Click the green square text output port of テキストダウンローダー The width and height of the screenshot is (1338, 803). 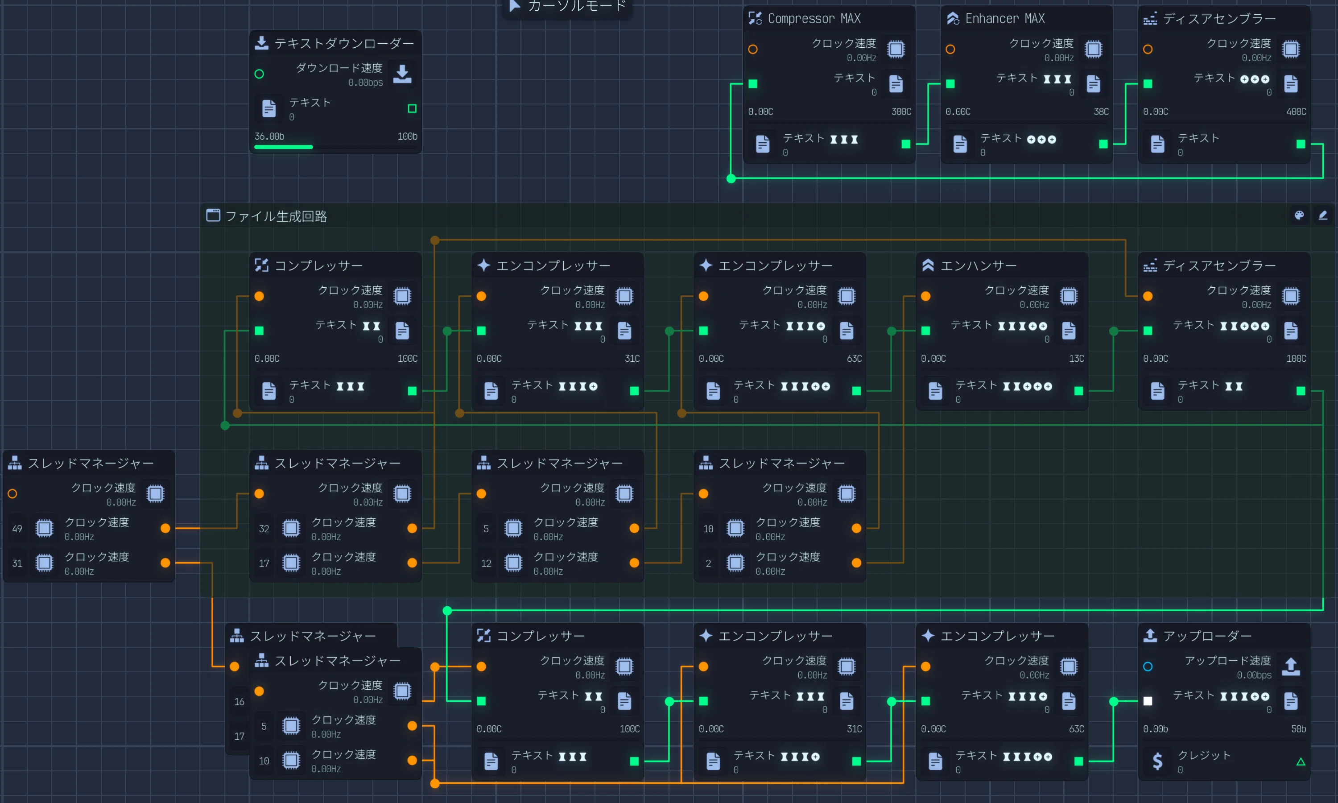412,109
